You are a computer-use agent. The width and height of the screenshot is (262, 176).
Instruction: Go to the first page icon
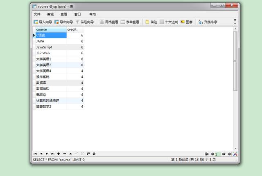(206, 154)
